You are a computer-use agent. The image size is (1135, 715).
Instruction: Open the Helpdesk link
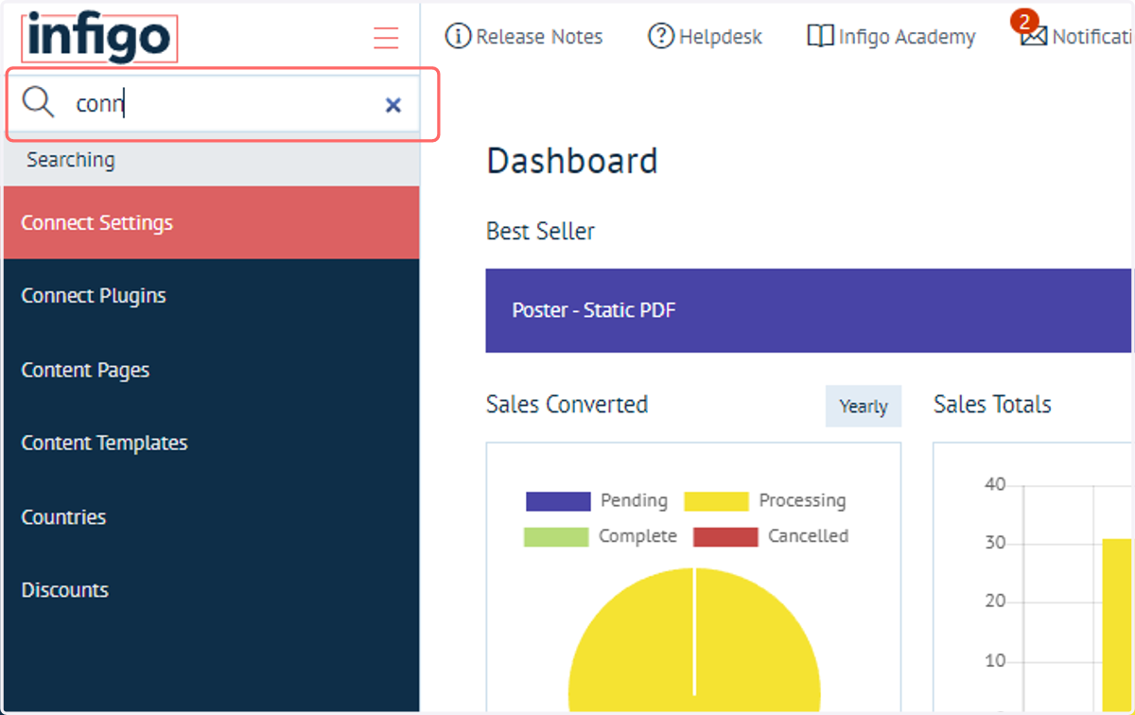tap(721, 37)
